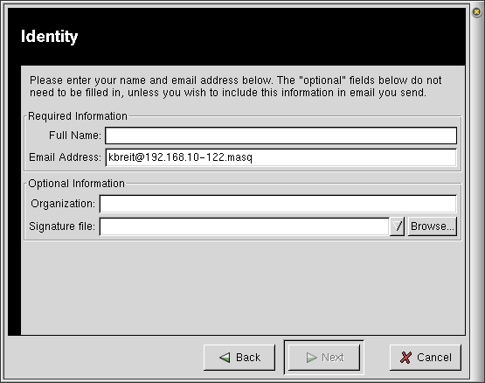The height and width of the screenshot is (383, 485).
Task: Focus the Email Address input field
Action: click(x=281, y=157)
